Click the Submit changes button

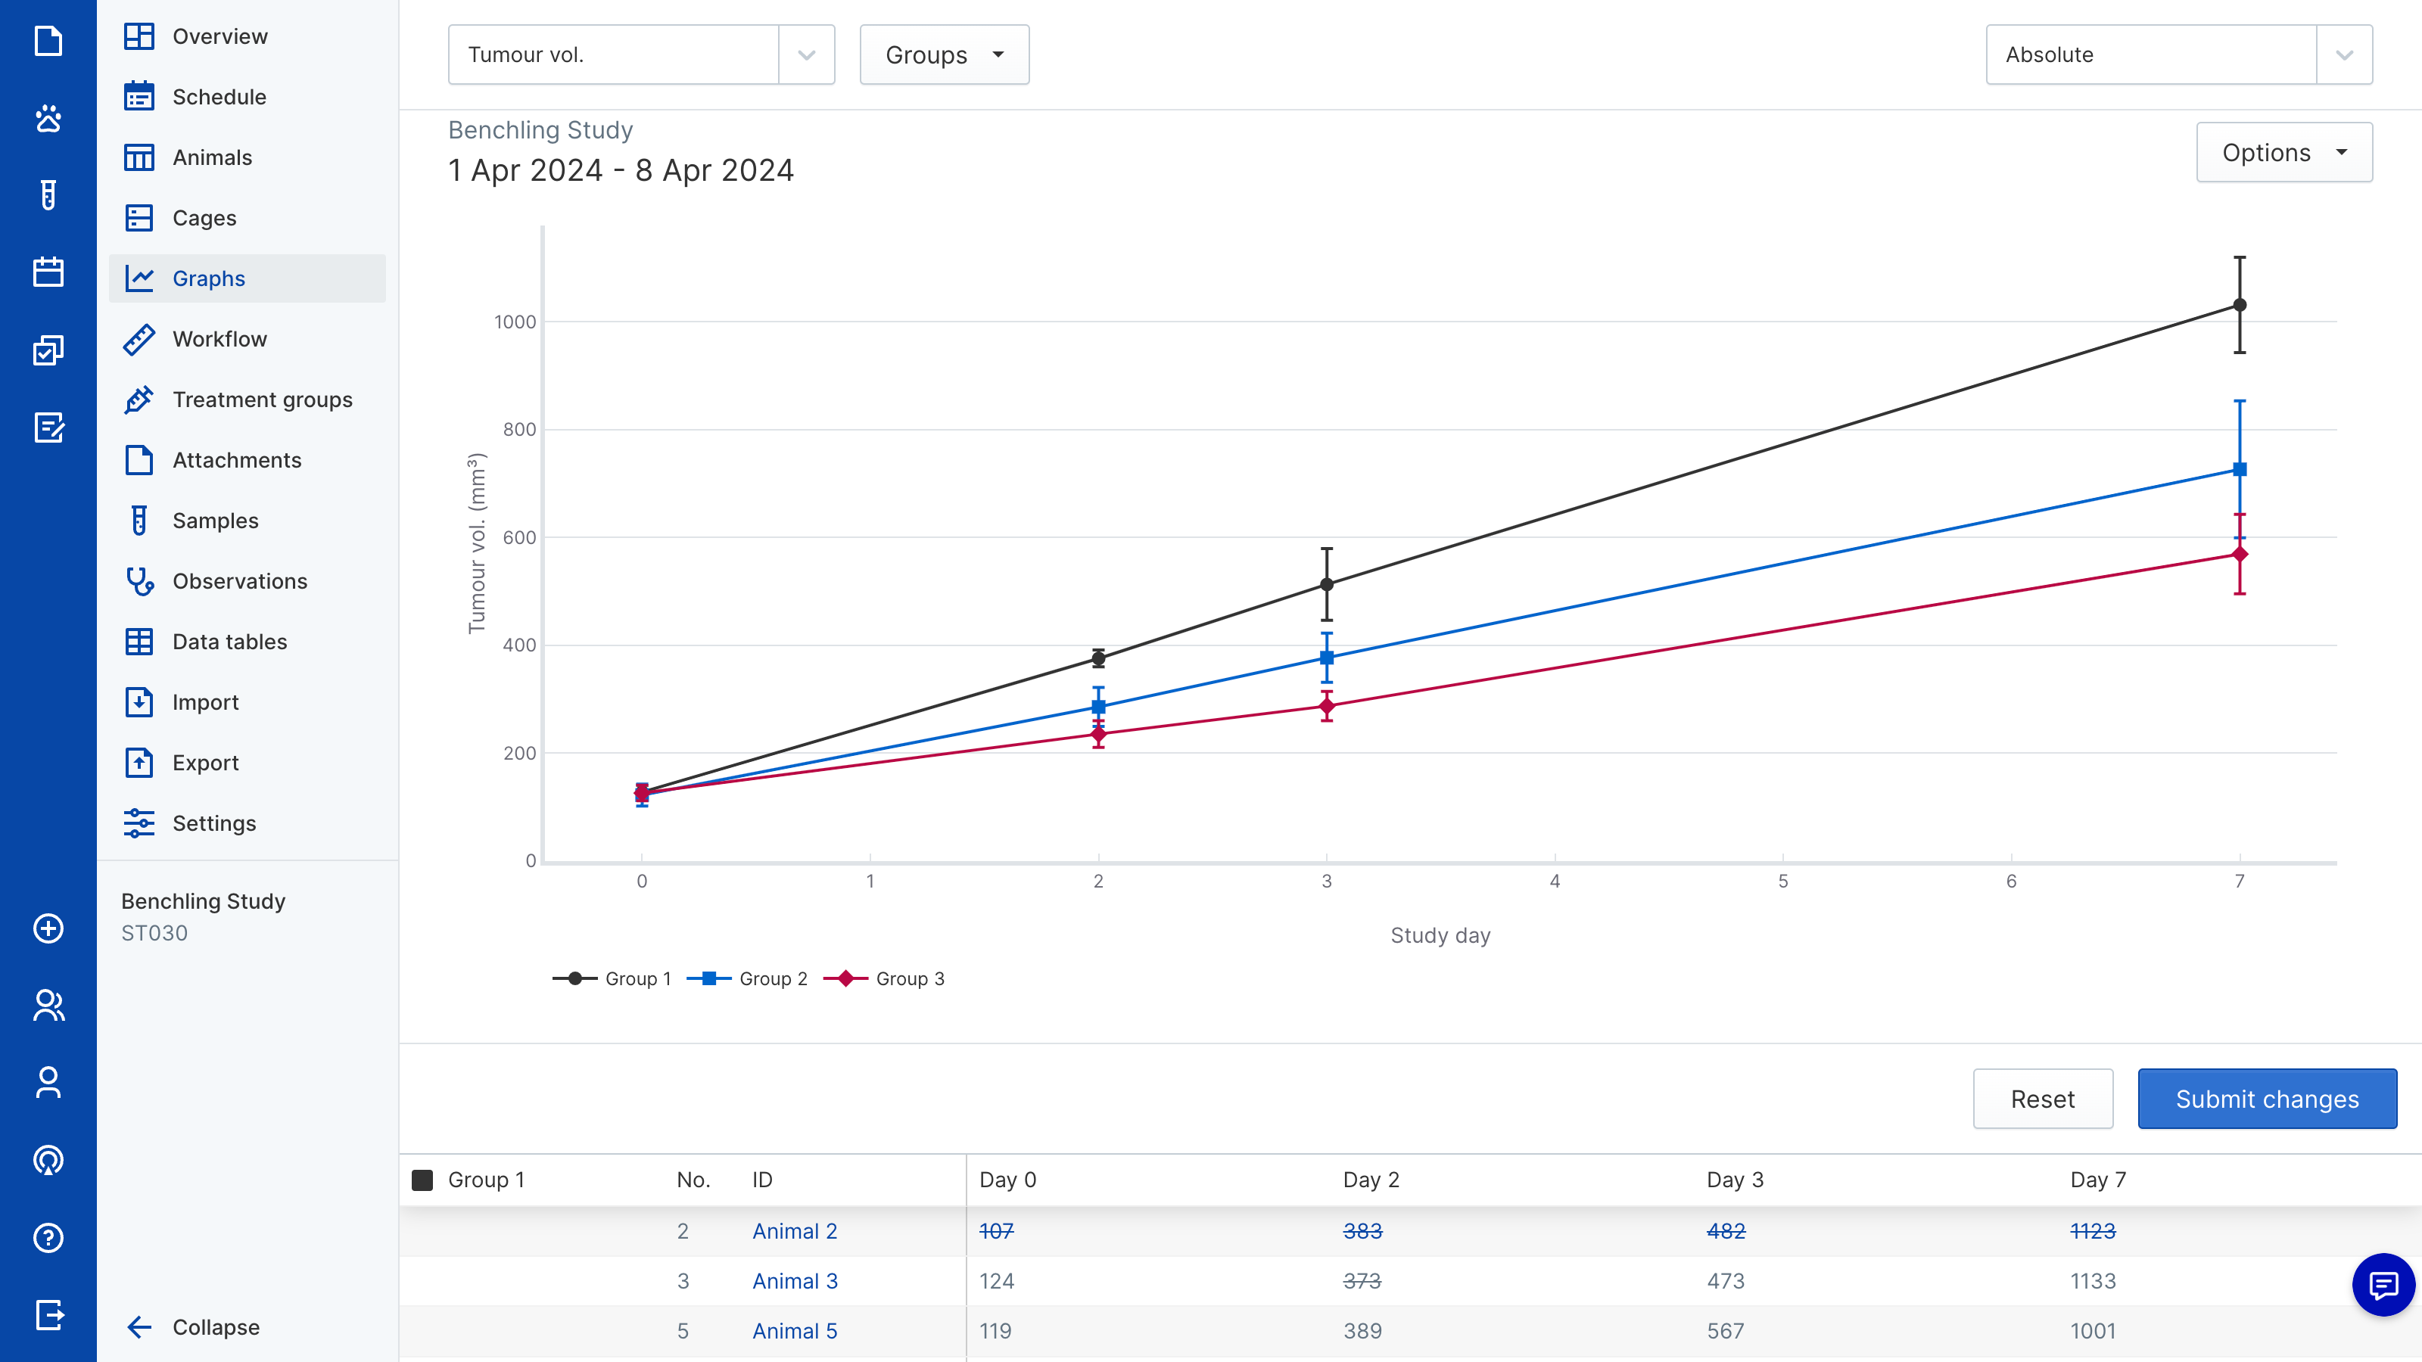point(2267,1099)
